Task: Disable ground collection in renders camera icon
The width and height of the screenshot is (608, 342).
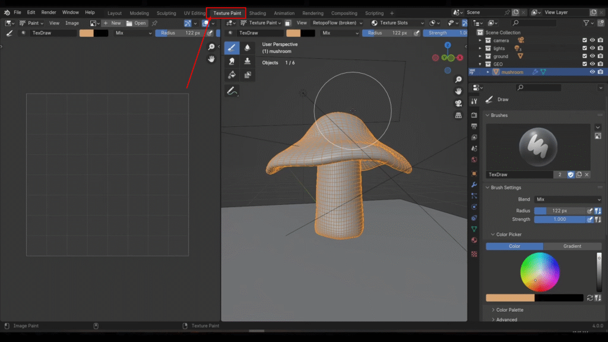Action: [x=600, y=56]
